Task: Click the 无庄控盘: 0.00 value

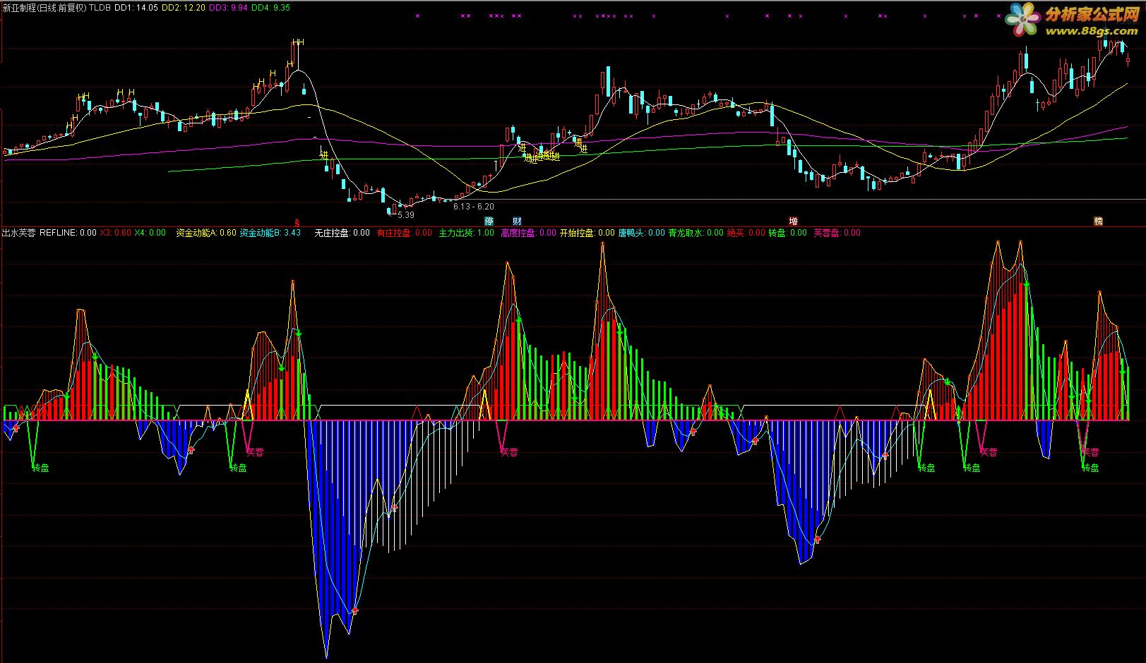Action: coord(342,233)
